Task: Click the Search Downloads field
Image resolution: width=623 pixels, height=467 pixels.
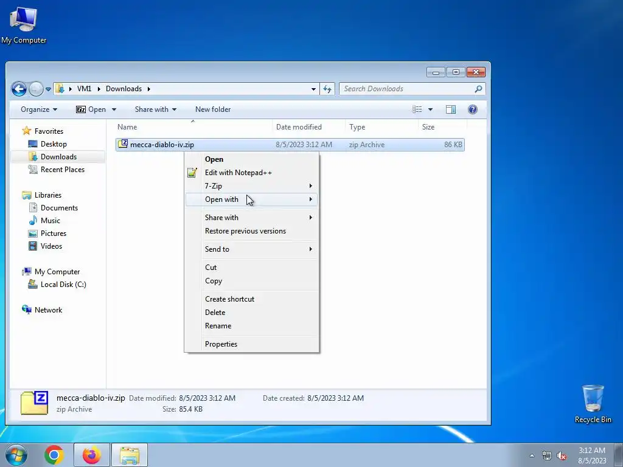Action: pyautogui.click(x=412, y=89)
